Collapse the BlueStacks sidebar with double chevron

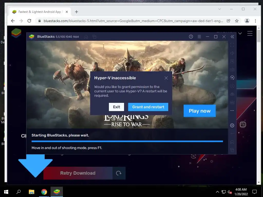click(x=232, y=37)
